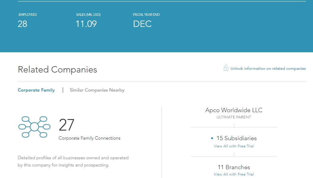
Task: Click the corporate family network diagram icon
Action: tap(34, 127)
